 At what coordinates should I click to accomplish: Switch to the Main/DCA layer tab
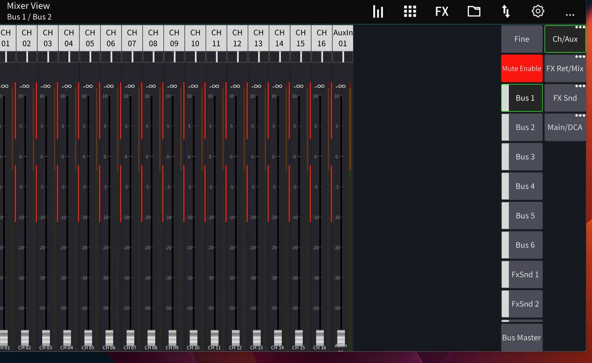coord(565,127)
